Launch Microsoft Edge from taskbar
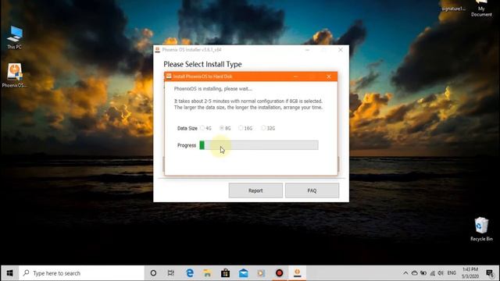 190,273
